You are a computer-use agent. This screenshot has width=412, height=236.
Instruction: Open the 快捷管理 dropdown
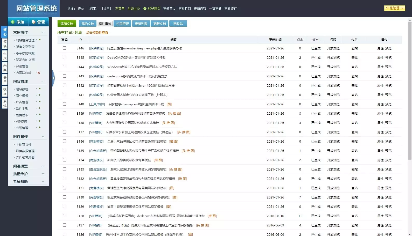click(394, 8)
